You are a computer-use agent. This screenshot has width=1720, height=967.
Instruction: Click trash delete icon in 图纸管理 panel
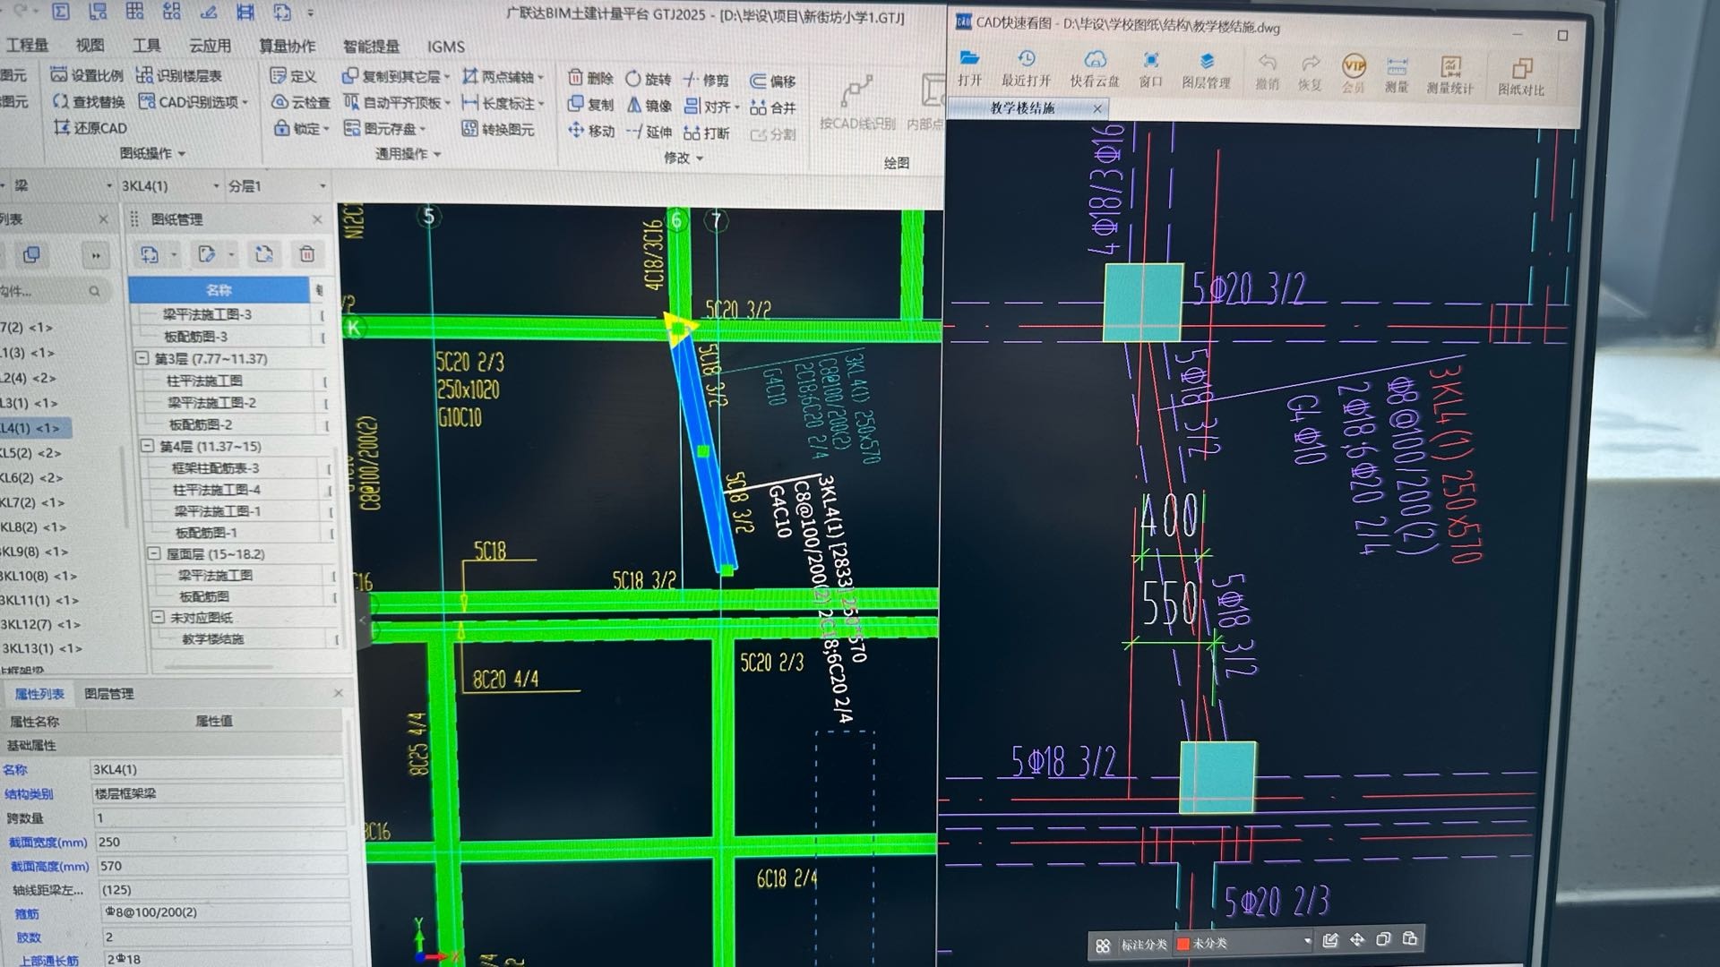click(x=307, y=254)
